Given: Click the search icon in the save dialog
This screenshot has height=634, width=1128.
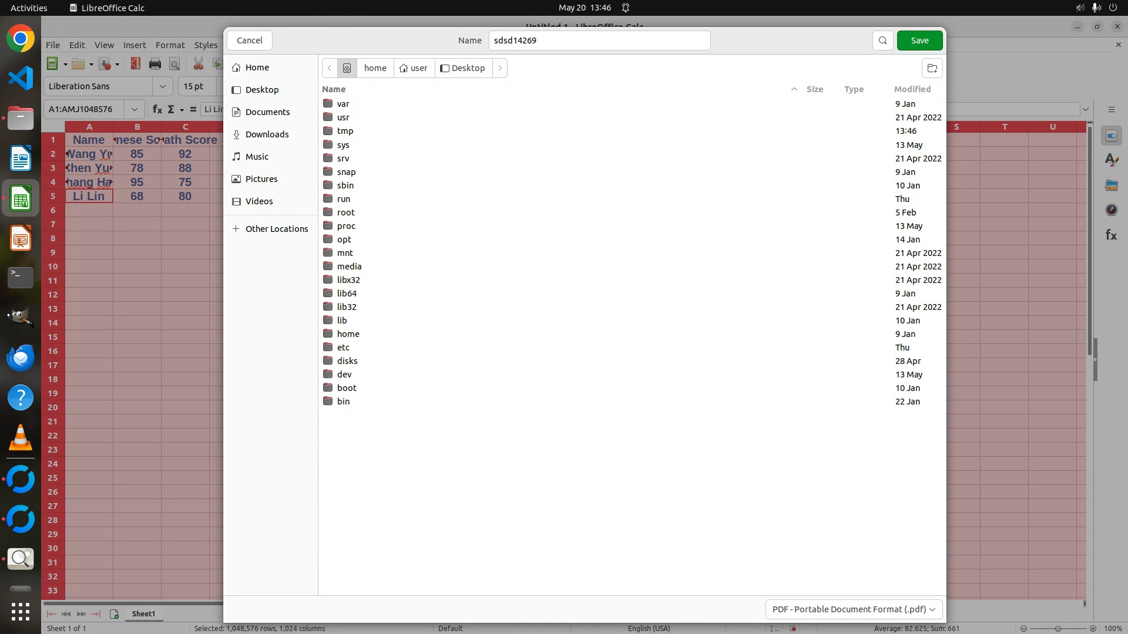Looking at the screenshot, I should point(882,41).
